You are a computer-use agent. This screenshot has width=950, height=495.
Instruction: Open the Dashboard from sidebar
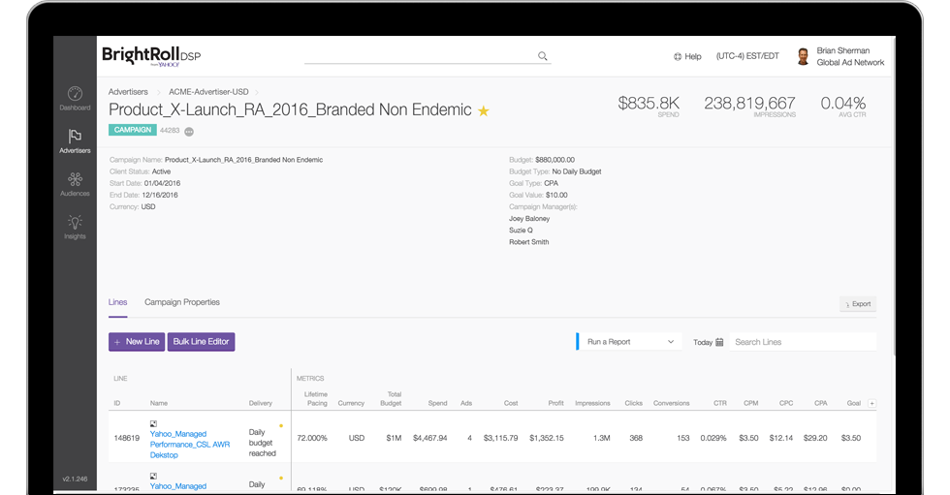pos(76,99)
